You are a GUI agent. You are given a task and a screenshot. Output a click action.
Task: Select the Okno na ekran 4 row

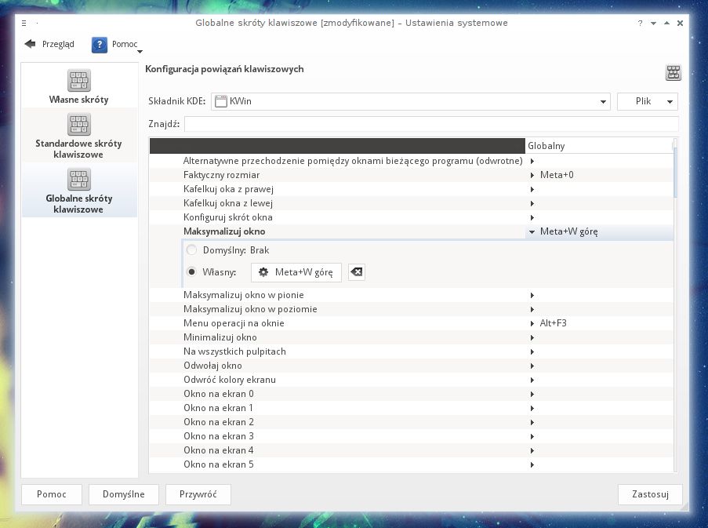pos(412,450)
